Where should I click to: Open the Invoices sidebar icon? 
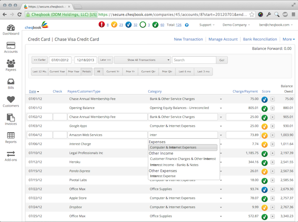coord(11,119)
